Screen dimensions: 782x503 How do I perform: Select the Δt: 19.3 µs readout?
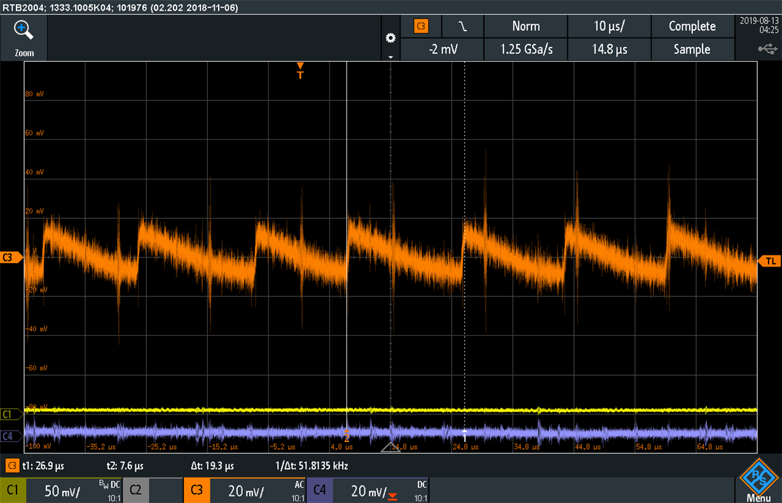[213, 465]
